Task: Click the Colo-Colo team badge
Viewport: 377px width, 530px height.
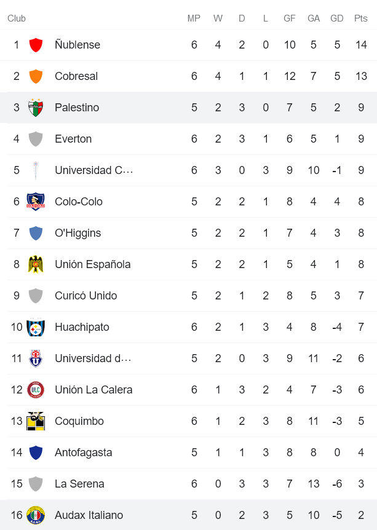Action: 36,202
